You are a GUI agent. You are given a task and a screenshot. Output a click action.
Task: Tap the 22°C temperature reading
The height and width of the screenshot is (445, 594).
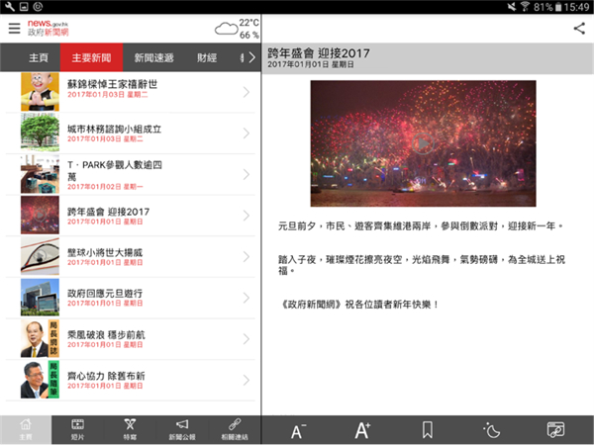click(x=249, y=23)
